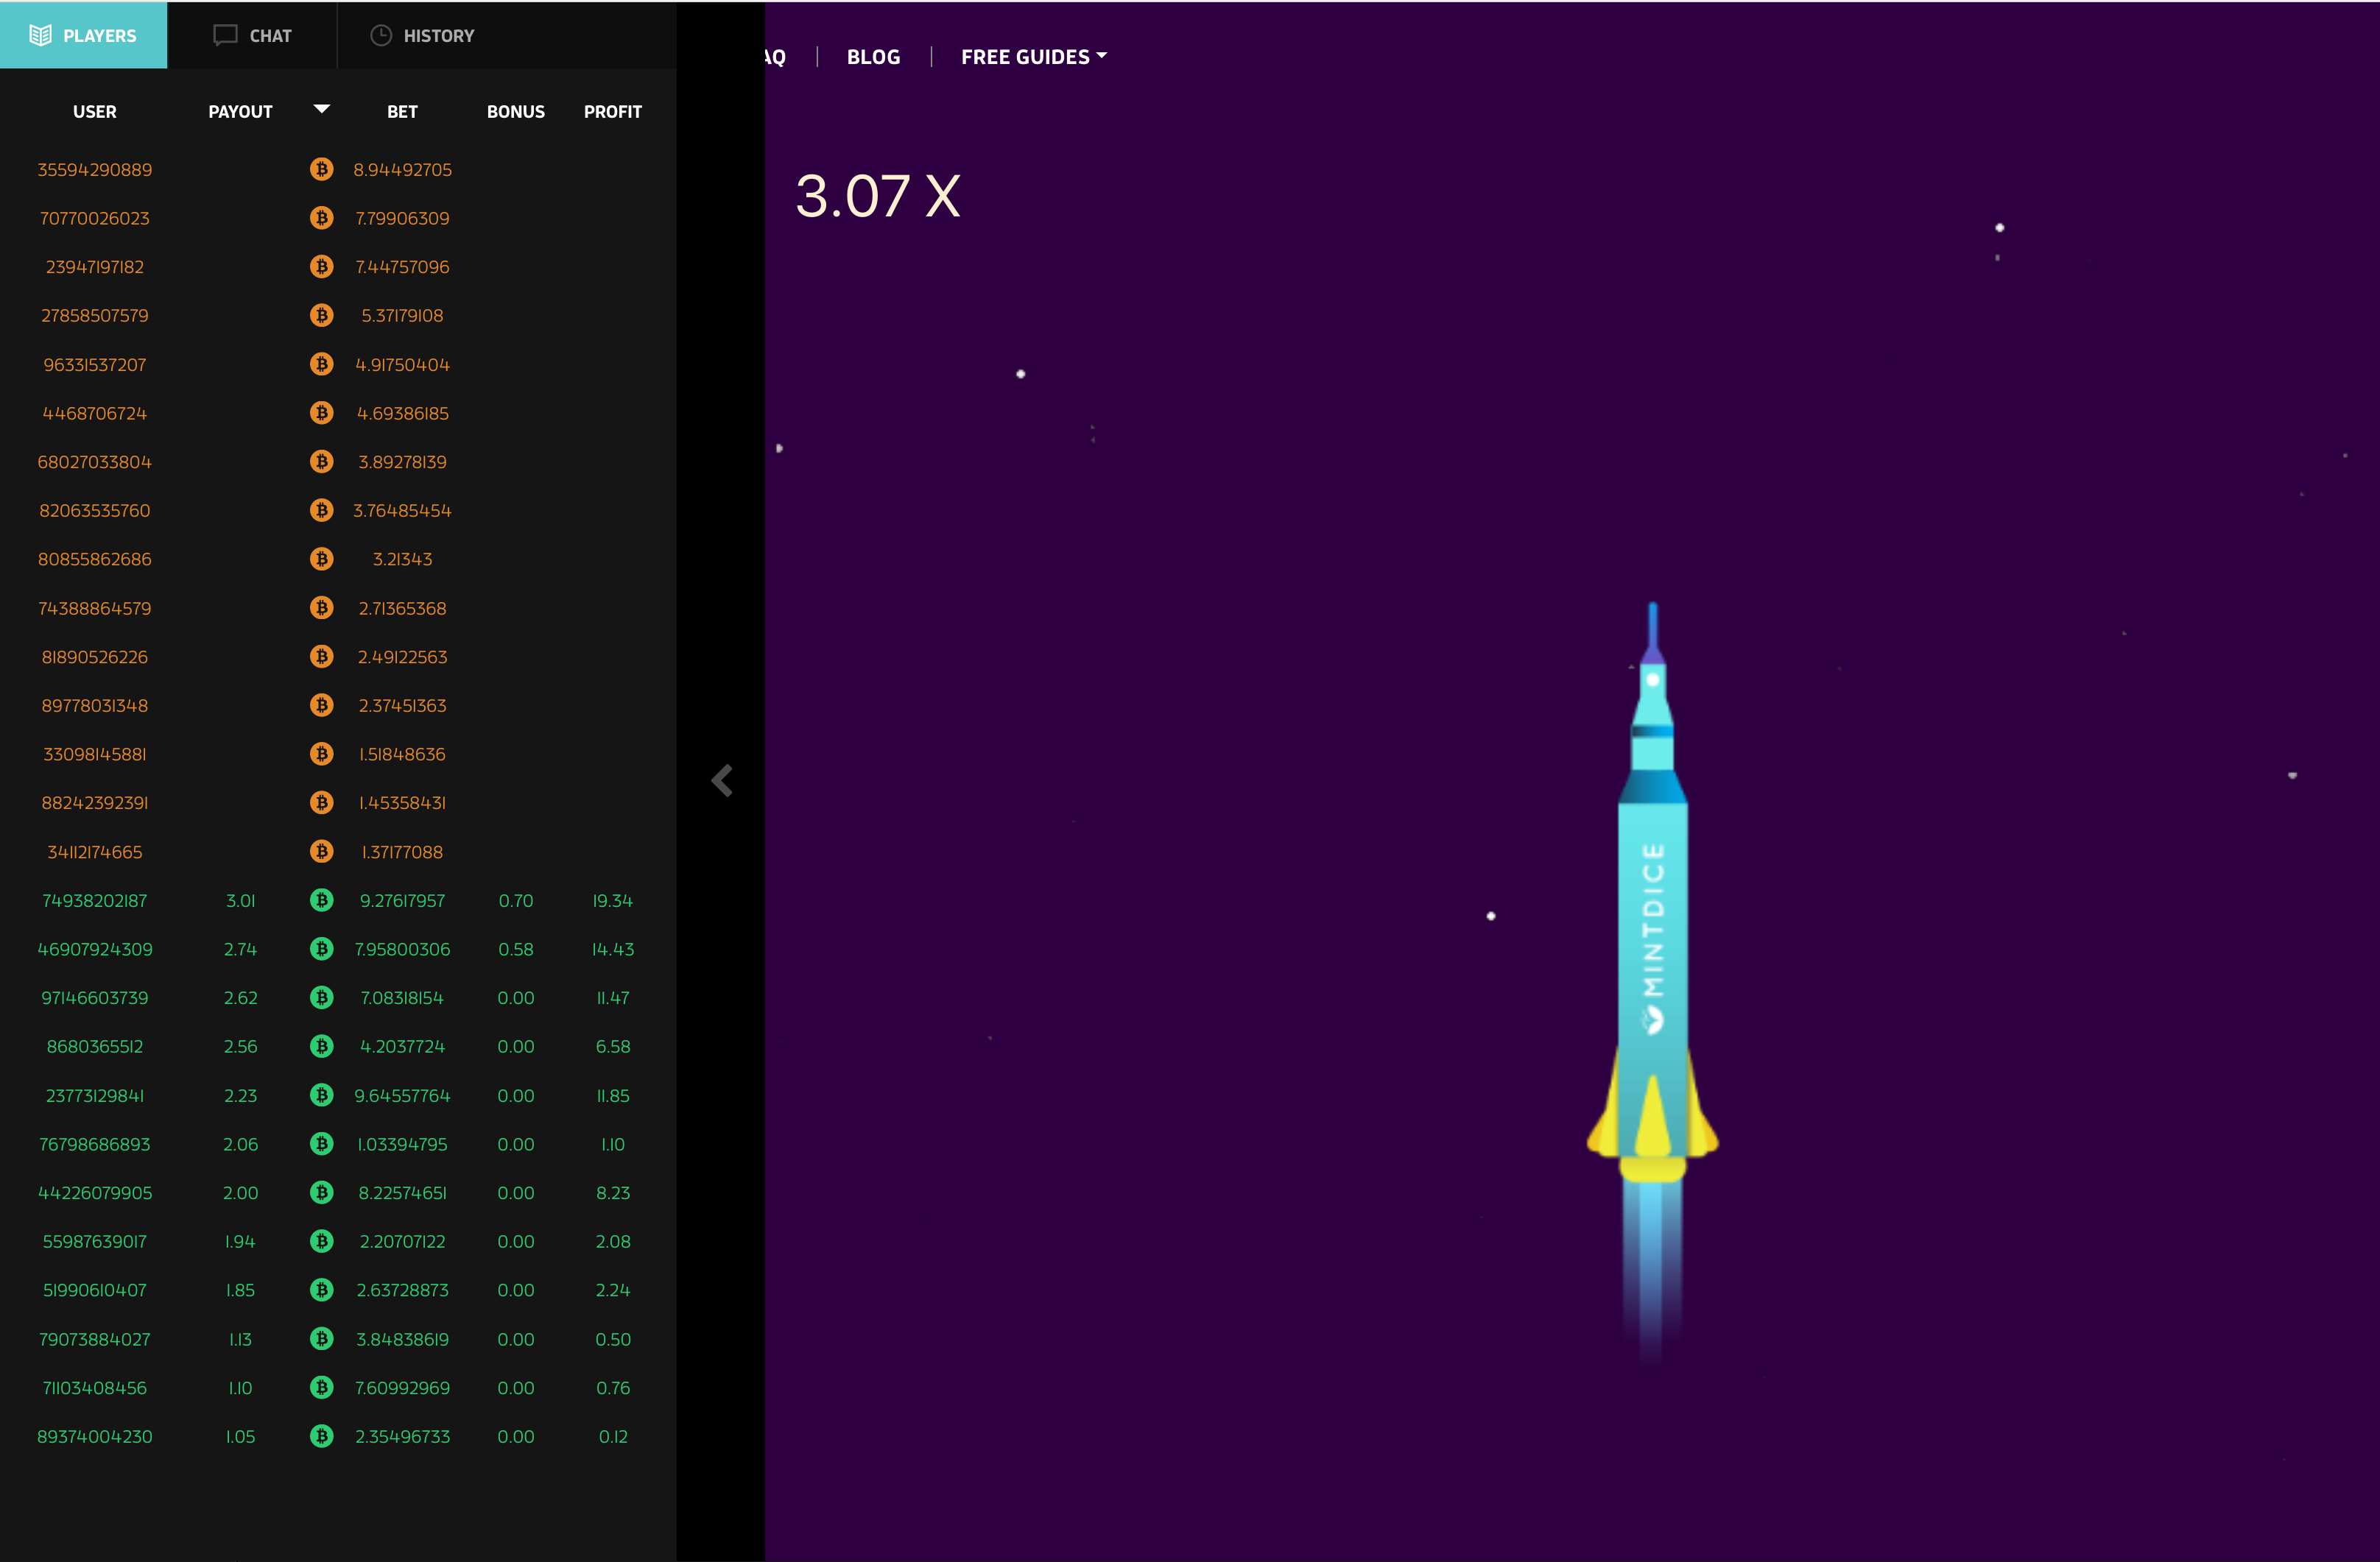Click Bitcoin icon for user 81890526226

(x=321, y=657)
